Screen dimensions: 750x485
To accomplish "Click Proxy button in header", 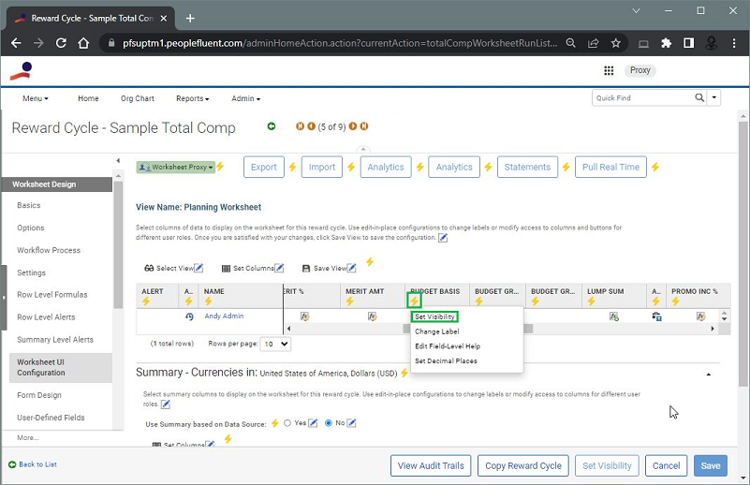I will click(x=640, y=70).
